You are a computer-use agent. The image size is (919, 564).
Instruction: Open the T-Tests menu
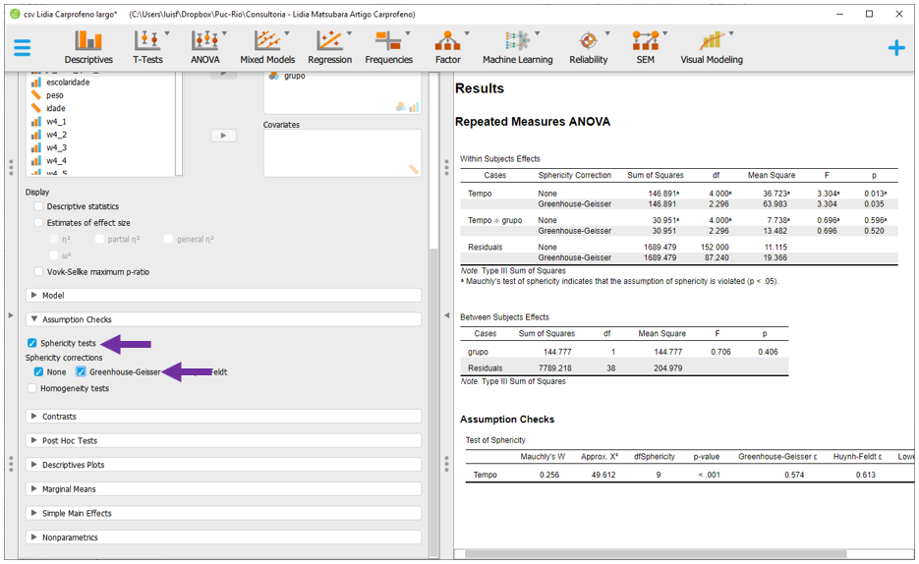coord(147,46)
